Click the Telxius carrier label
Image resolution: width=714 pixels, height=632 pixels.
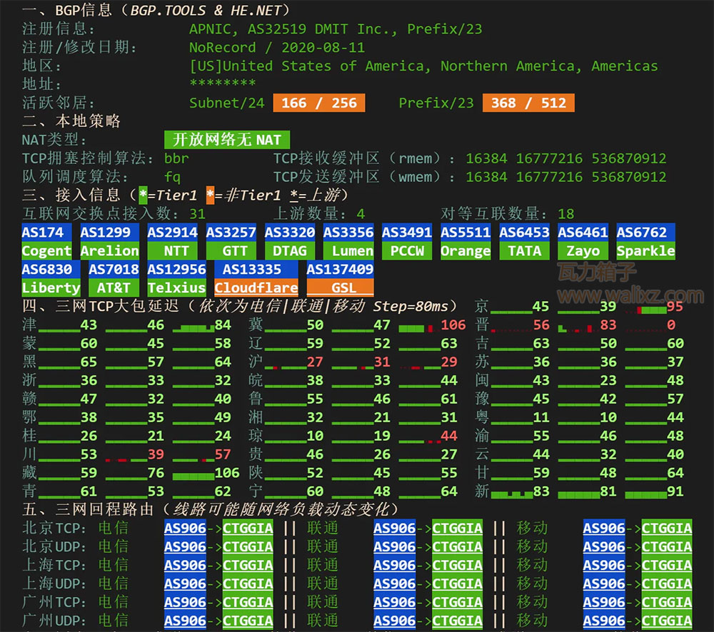(x=176, y=287)
